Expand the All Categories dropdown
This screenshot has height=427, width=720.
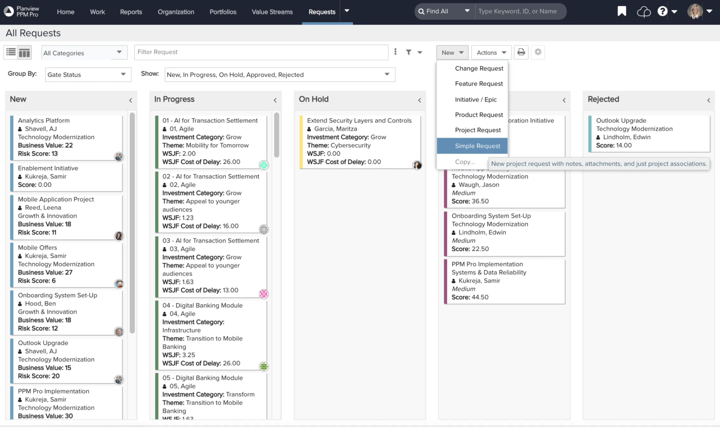[x=83, y=52]
